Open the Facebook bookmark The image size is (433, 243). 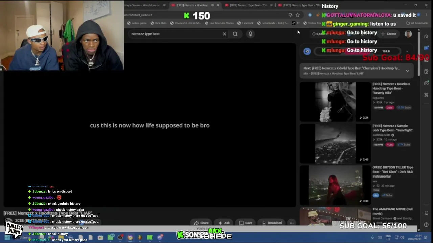pyautogui.click(x=245, y=23)
